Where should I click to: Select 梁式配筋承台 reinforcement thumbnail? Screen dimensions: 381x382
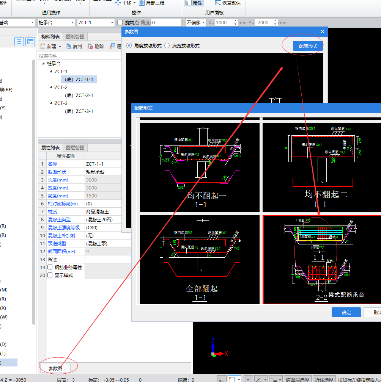(322, 260)
